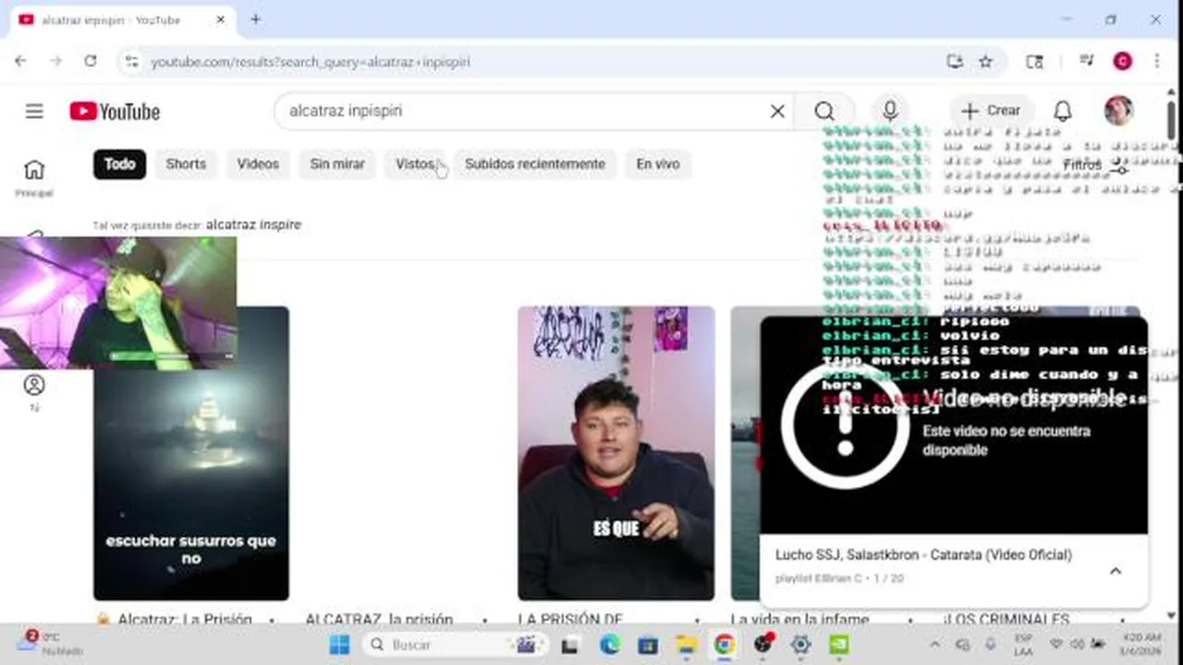Screen dimensions: 1183x665
Task: Start voice search with microphone
Action: pos(890,111)
